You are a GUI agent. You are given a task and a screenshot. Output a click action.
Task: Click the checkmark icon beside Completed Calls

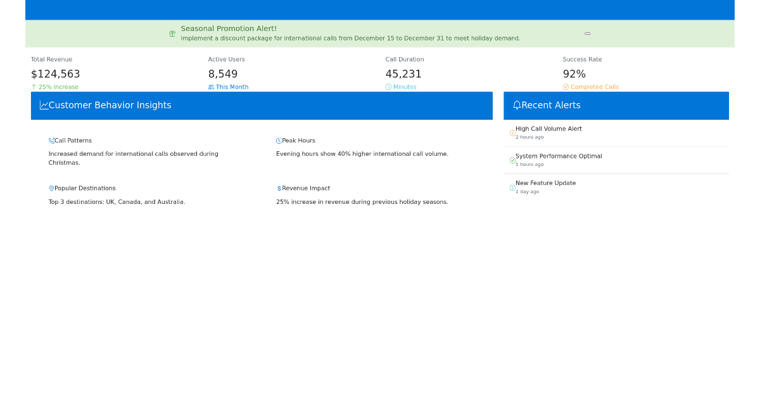[566, 87]
